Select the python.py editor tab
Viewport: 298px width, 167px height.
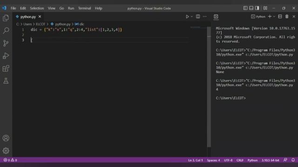tap(28, 17)
